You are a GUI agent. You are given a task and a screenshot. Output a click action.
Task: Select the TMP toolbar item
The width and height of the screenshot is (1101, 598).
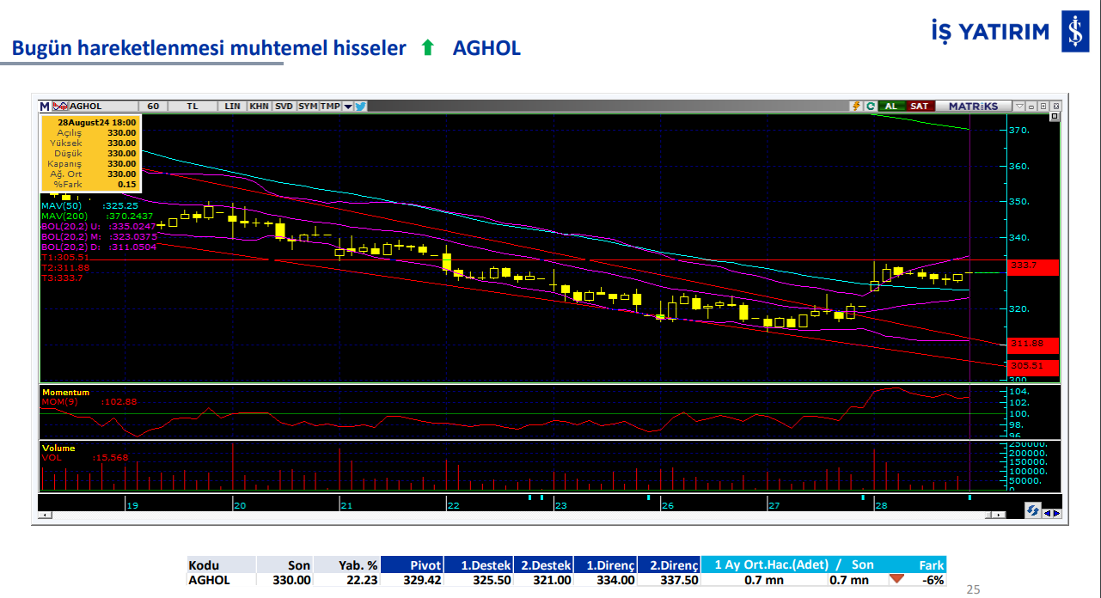coord(330,107)
